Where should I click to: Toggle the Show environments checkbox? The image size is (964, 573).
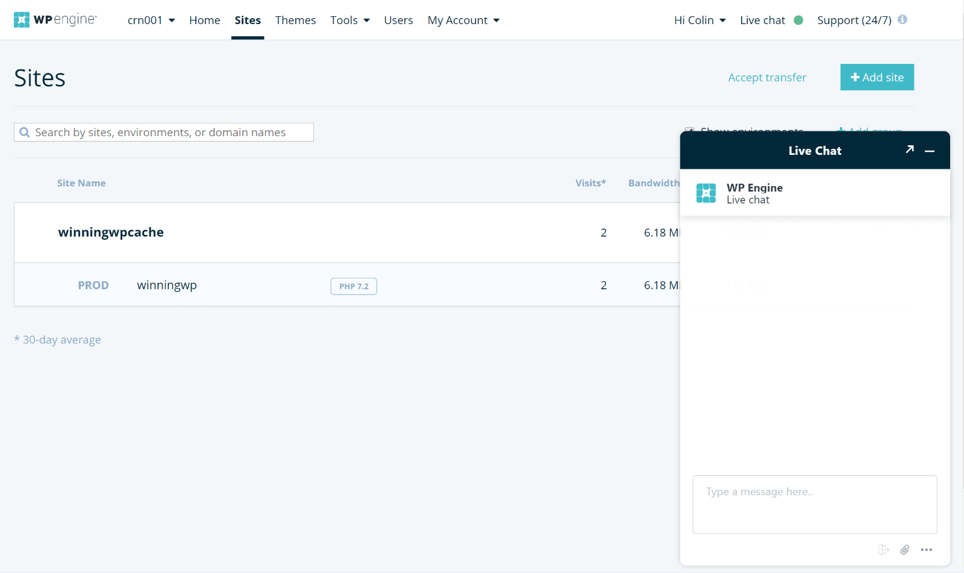tap(689, 131)
